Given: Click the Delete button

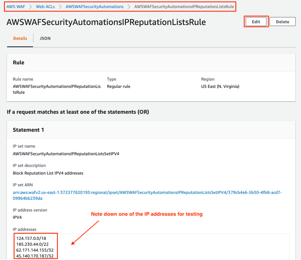Looking at the screenshot, I should (282, 22).
